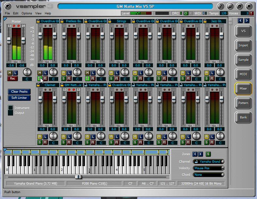Viewport: 257px width, 199px height.
Task: Click the Master pan value C field
Action: tap(27, 79)
